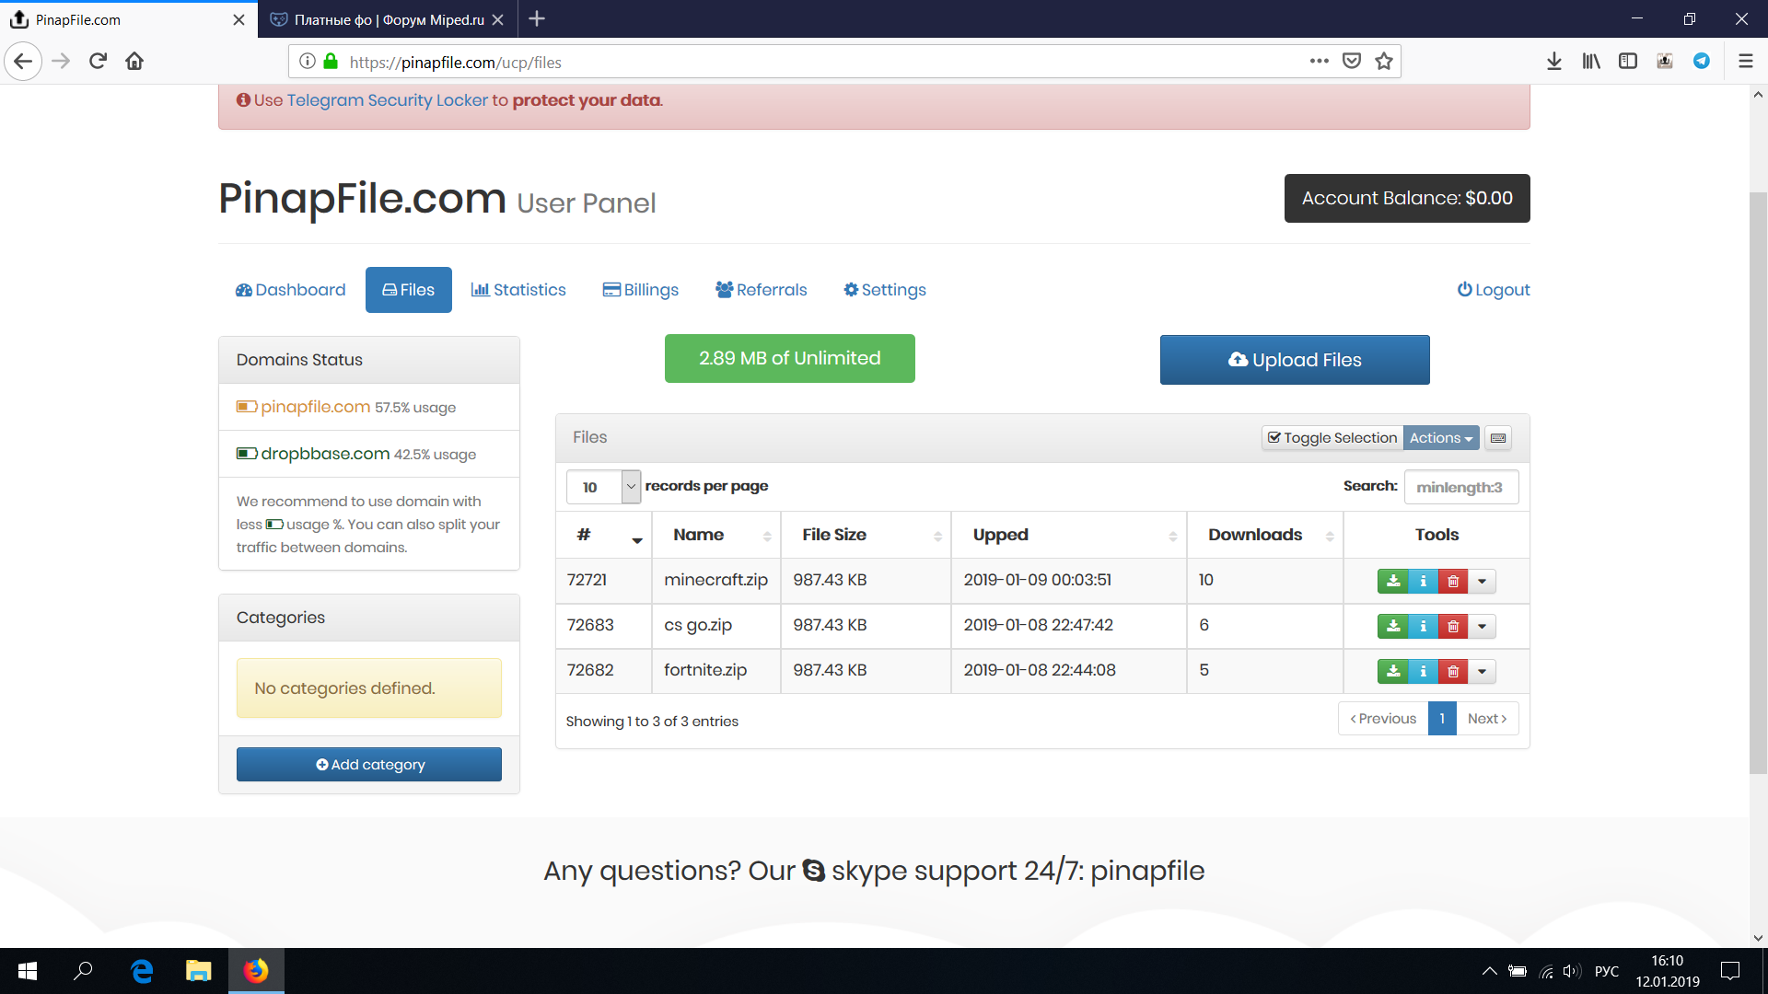Sort table by # column
1768x994 pixels.
[x=604, y=535]
